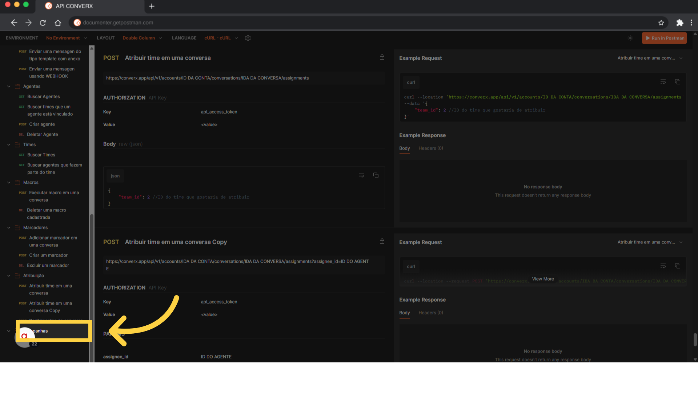The image size is (698, 393).
Task: Collapse the Macros folder
Action: (9, 182)
